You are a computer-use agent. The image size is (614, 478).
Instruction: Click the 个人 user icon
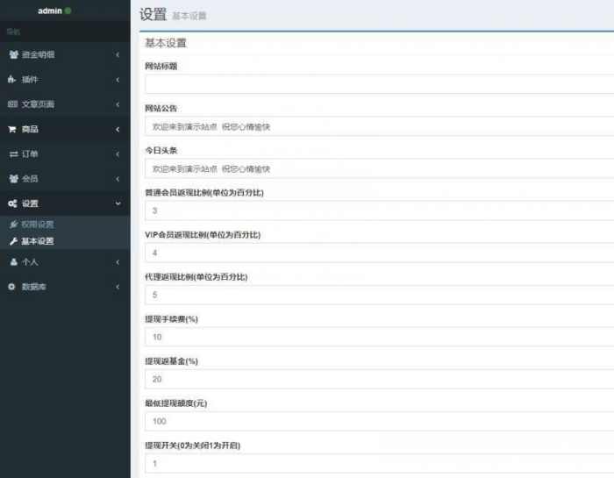tap(12, 261)
